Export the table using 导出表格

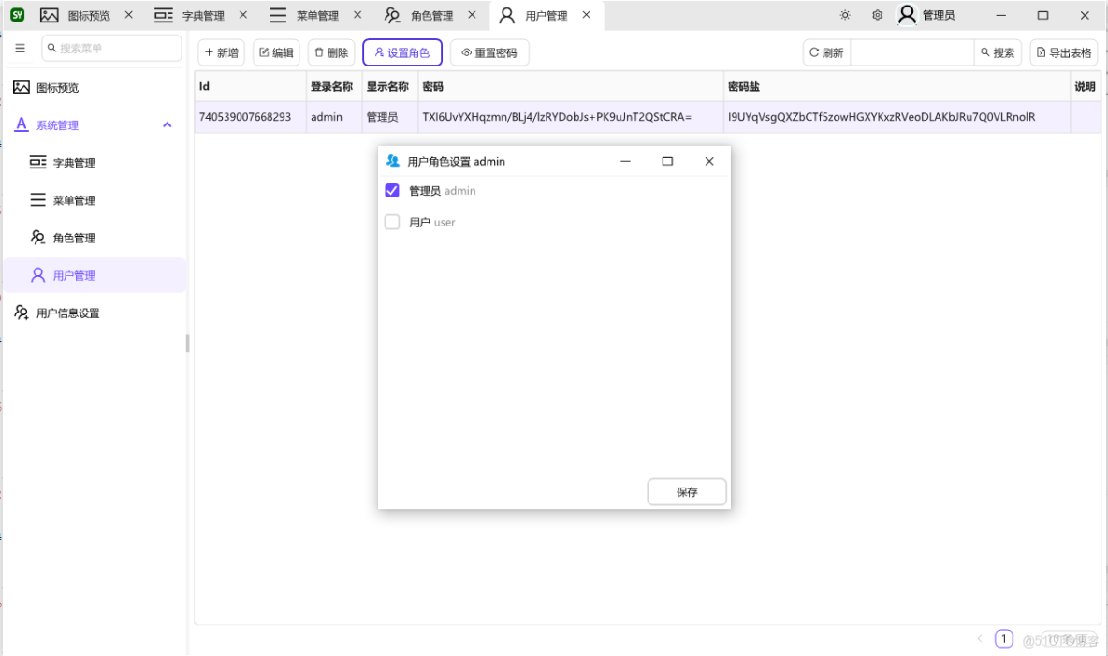(1064, 52)
